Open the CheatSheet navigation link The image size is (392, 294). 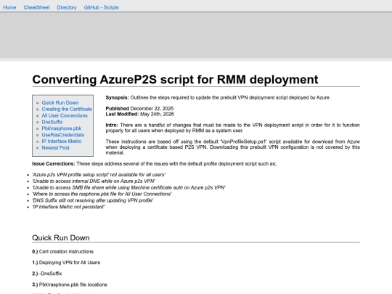click(36, 7)
